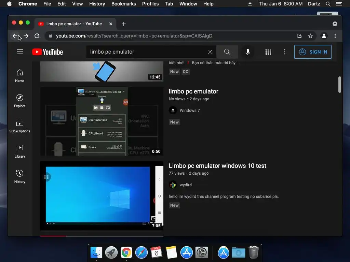The height and width of the screenshot is (262, 350).
Task: Go to Home in YouTube sidebar
Action: pyautogui.click(x=19, y=76)
